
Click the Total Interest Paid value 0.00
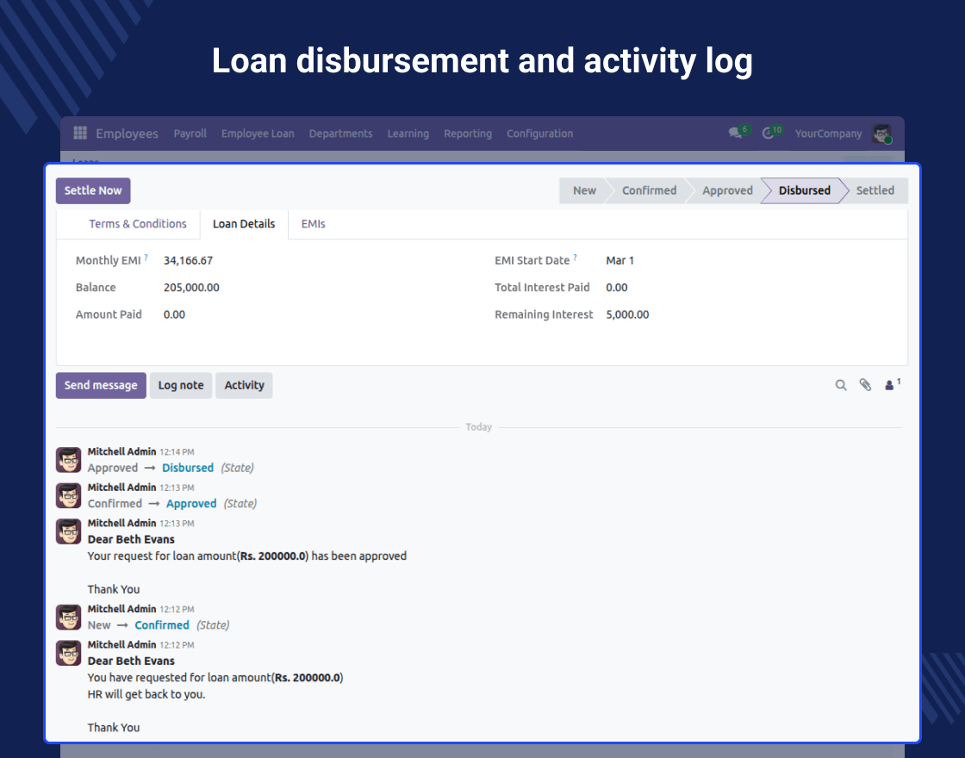(x=617, y=288)
